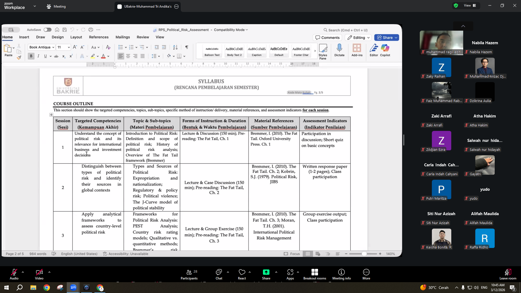Viewport: 521px width, 293px height.
Task: Toggle Bold formatting
Action: coord(31,56)
